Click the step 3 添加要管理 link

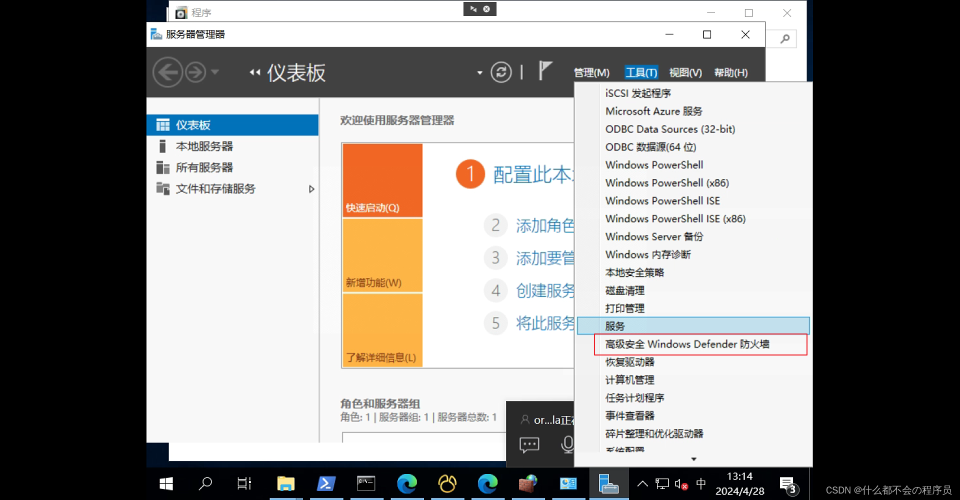click(544, 258)
